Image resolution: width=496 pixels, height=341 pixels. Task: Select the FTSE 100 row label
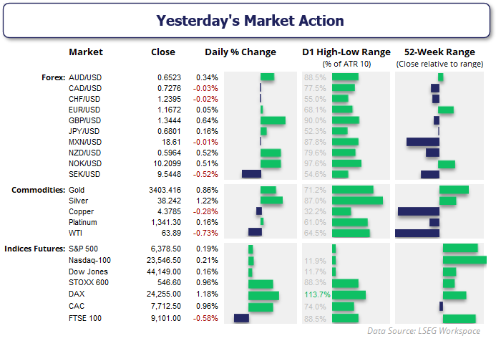tap(84, 318)
